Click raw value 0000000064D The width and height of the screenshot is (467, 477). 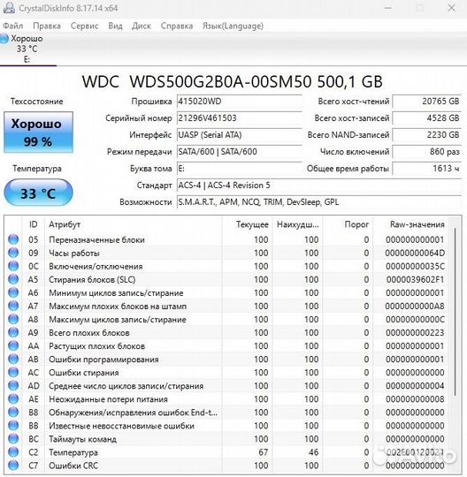click(x=415, y=253)
